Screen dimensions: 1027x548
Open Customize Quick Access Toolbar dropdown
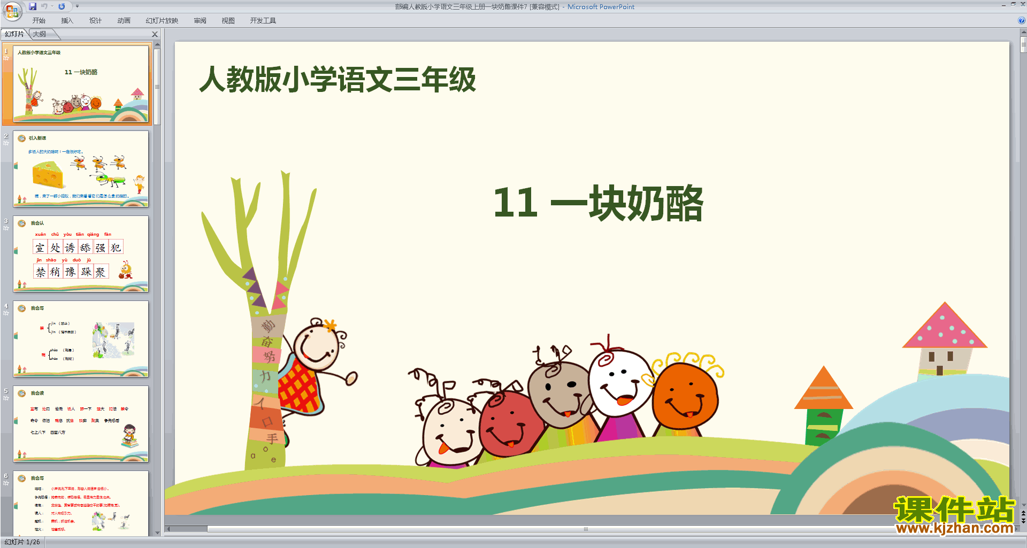click(x=77, y=6)
